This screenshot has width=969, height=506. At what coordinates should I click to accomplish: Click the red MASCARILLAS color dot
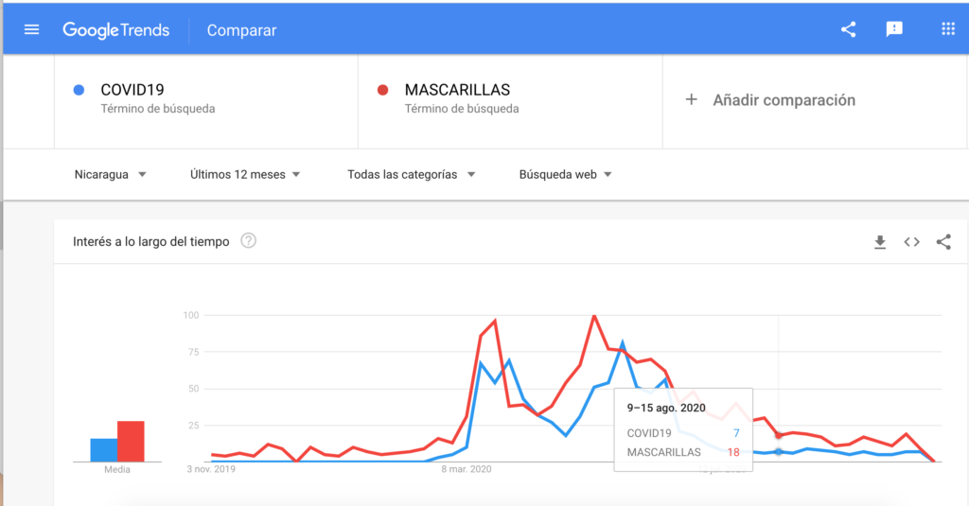point(383,90)
